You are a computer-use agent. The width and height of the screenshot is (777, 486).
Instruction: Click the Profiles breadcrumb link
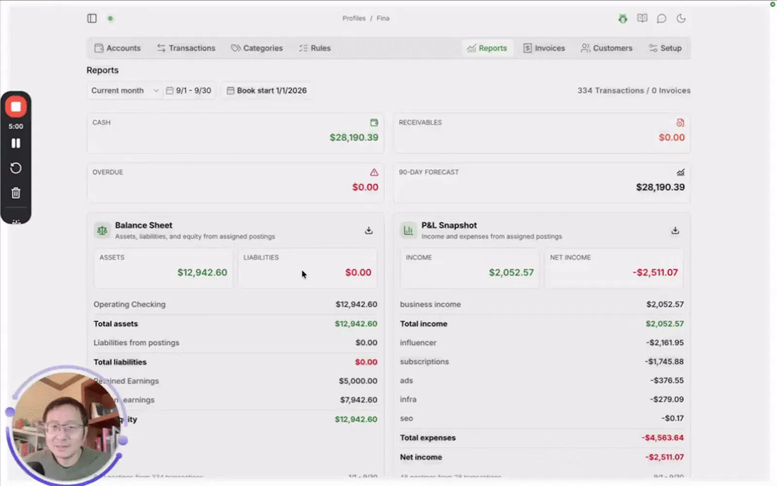[x=354, y=18]
